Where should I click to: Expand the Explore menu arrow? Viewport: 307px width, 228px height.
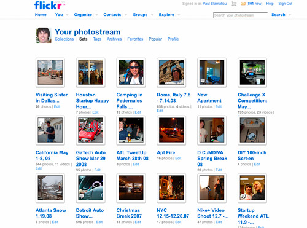179,15
